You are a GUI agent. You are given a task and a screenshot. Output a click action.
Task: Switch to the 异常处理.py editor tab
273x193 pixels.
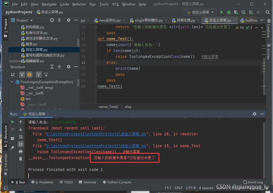coord(184,20)
